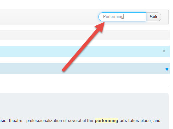Click the gray search result card background
The height and width of the screenshot is (129, 173).
(x=84, y=106)
